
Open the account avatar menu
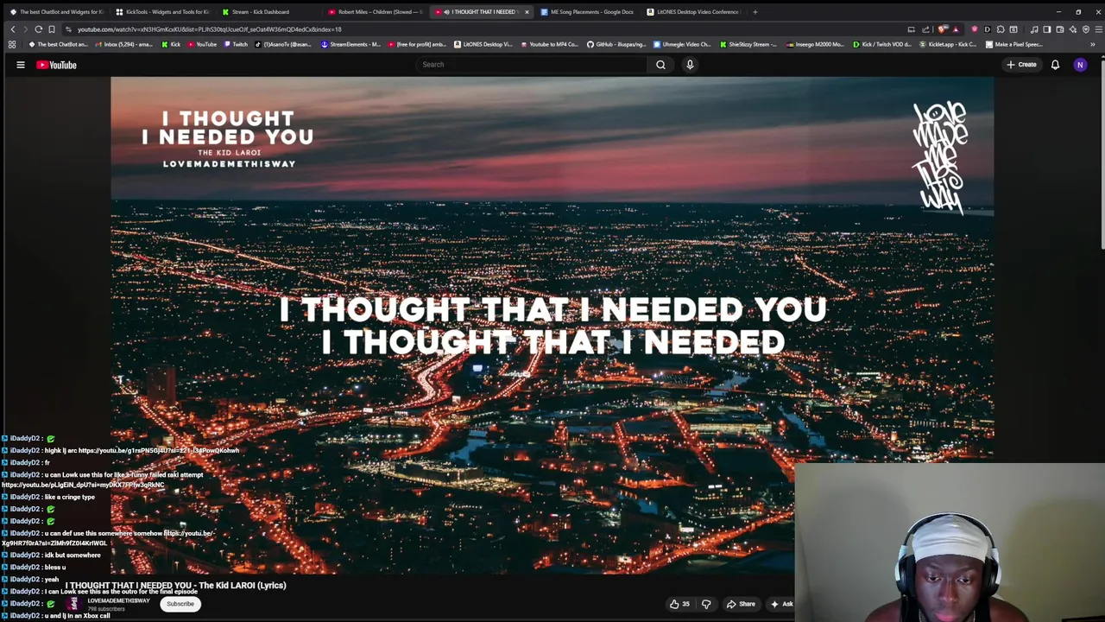1080,65
